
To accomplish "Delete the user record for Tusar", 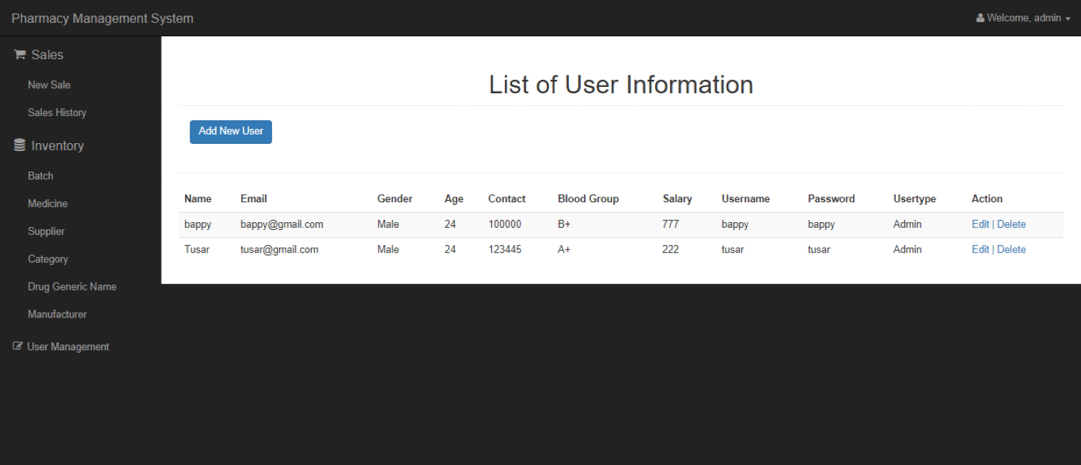I will point(1013,249).
